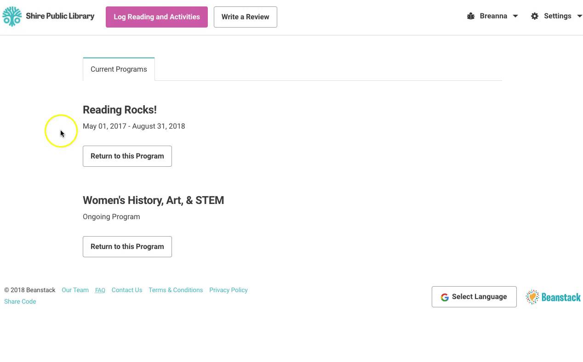Click the Settings gear icon
Viewport: 583px width, 362px height.
click(x=534, y=16)
